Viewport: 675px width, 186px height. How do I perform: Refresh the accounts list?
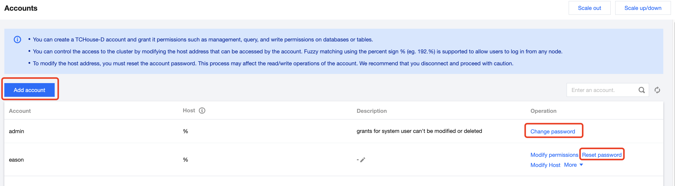[657, 90]
